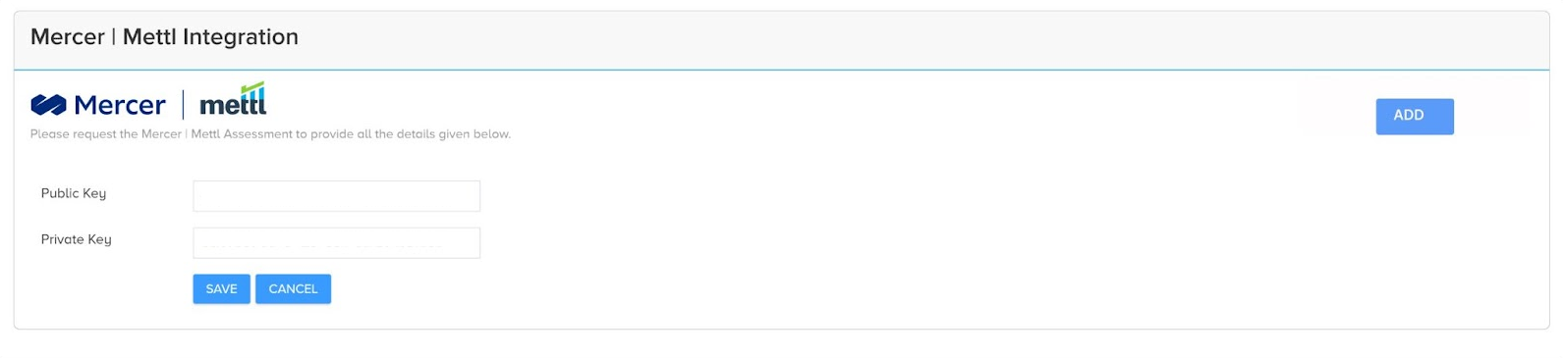Click the Public Key label

(x=74, y=194)
